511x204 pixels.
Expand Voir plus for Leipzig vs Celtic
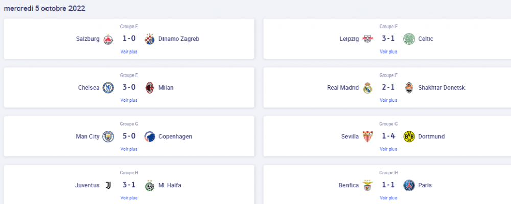tap(388, 52)
